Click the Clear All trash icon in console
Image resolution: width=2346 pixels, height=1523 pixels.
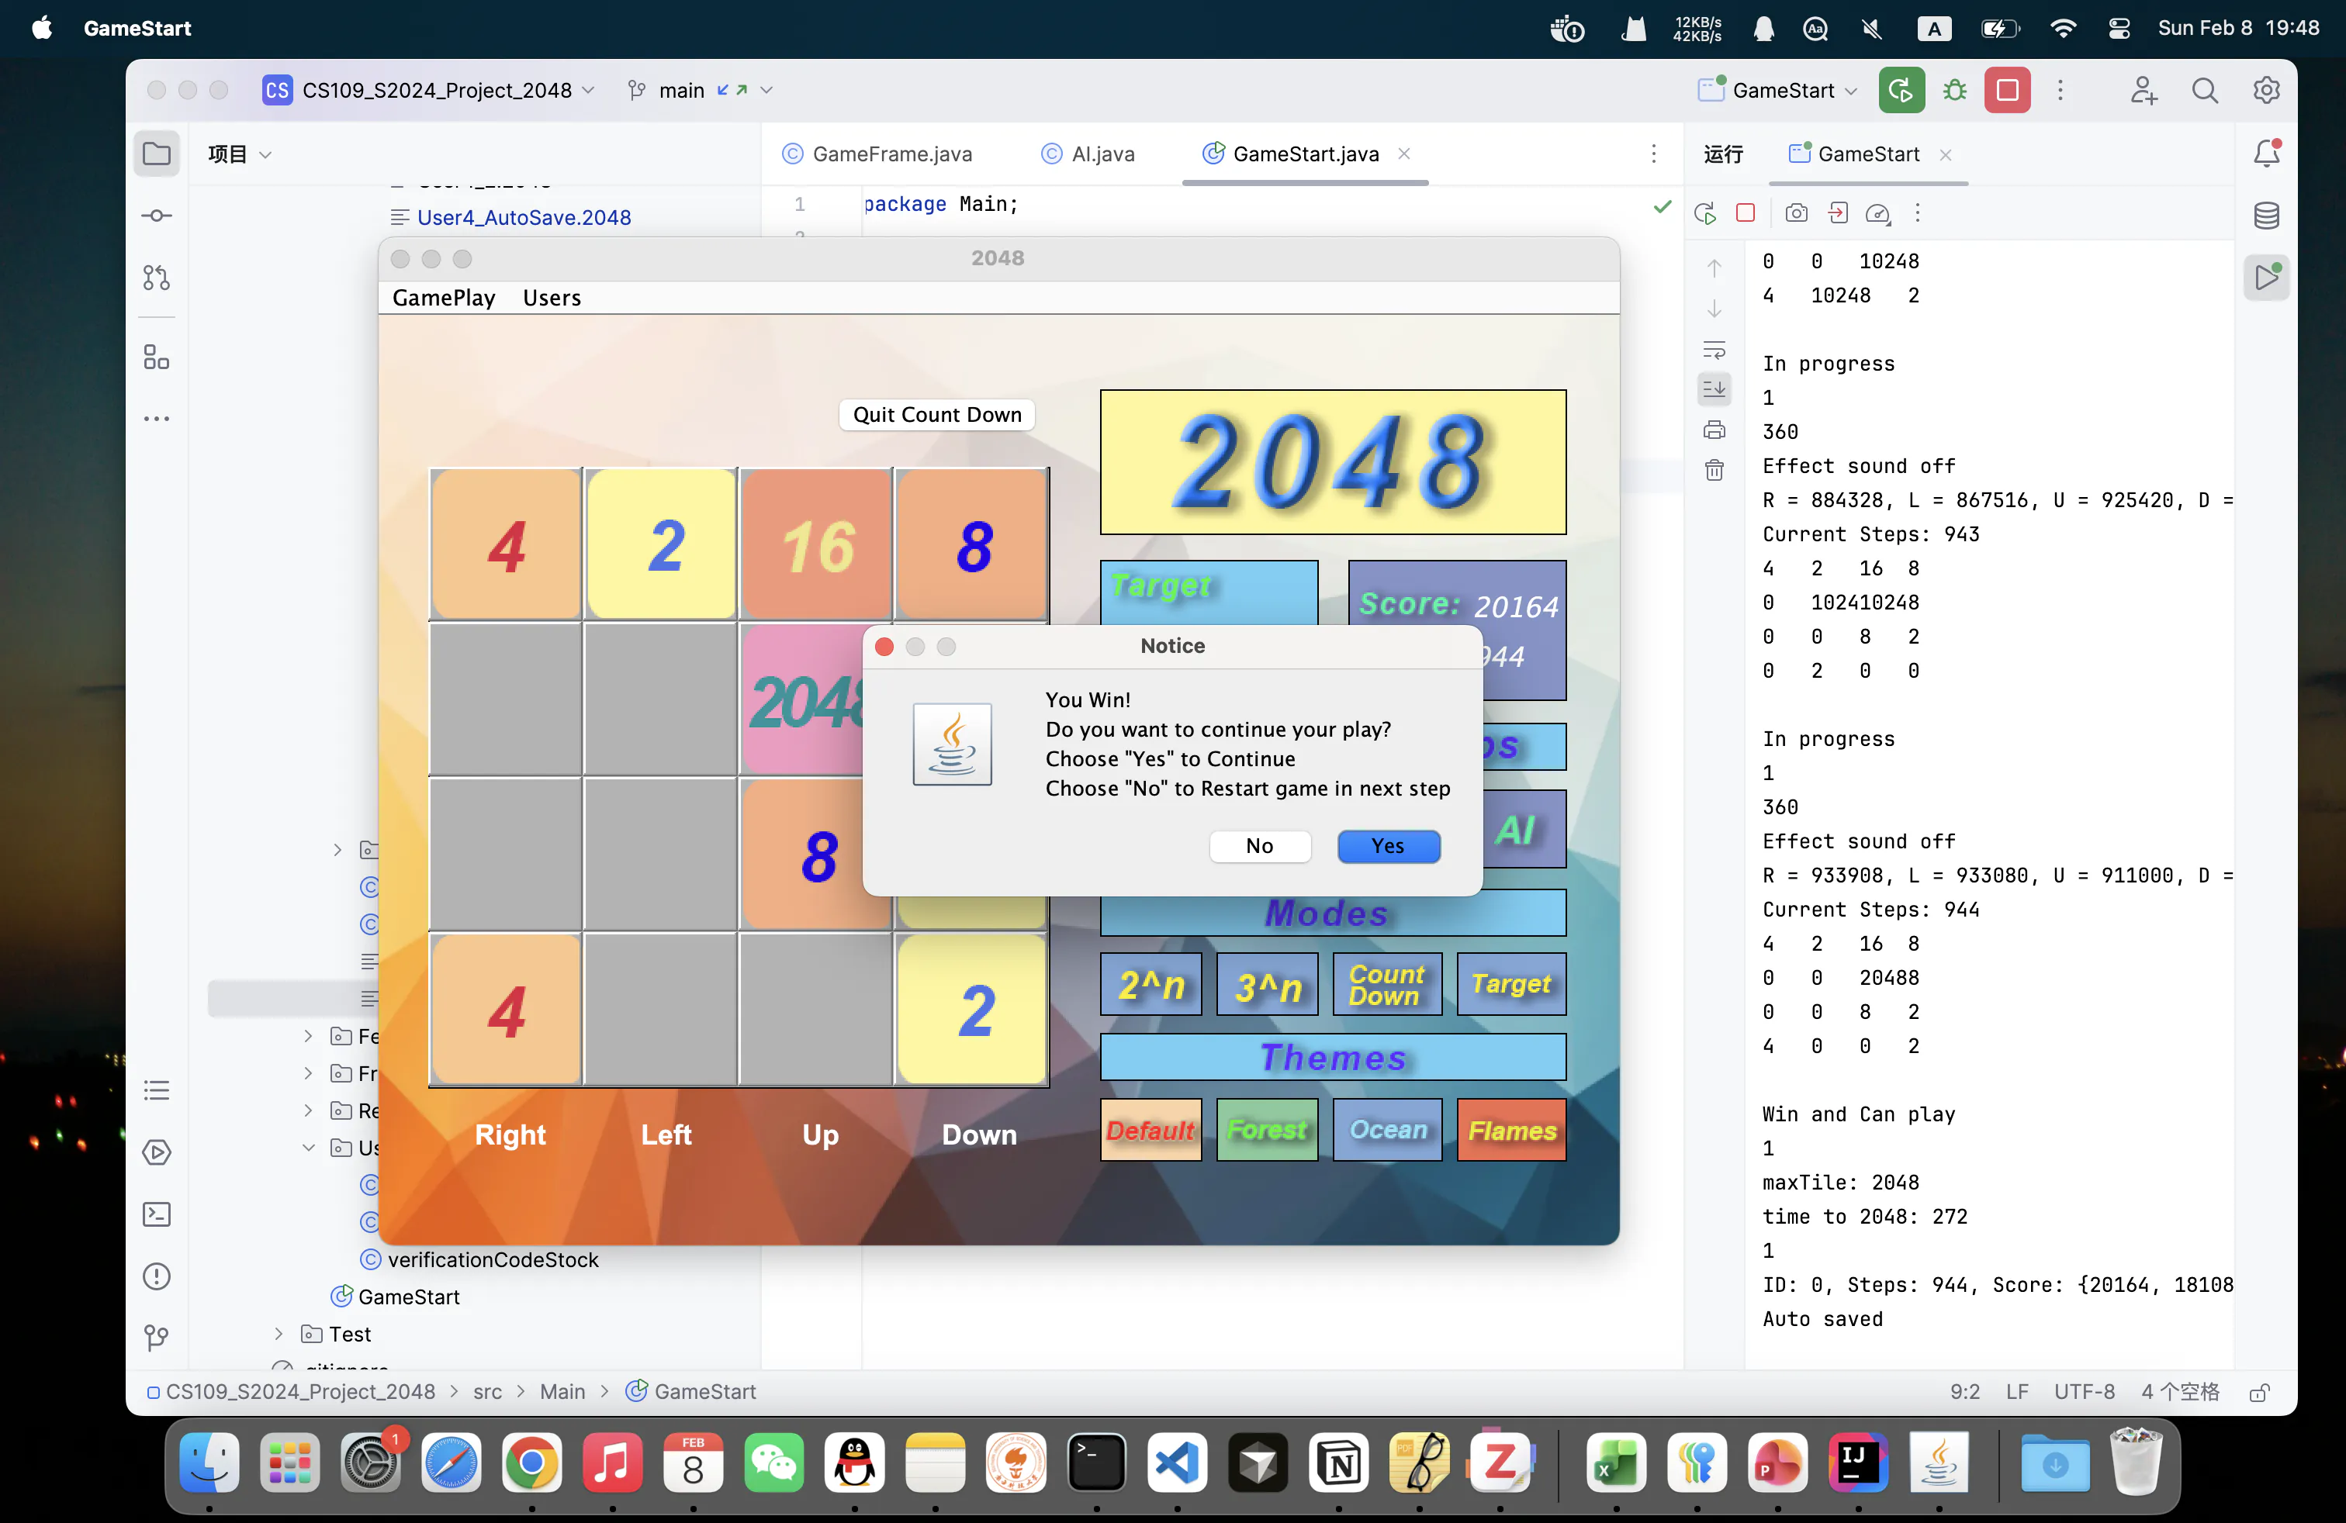coord(1715,471)
